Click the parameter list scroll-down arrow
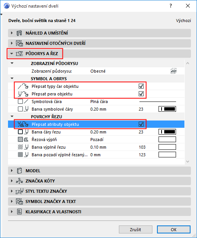This screenshot has height=238, width=197. pos(188,162)
